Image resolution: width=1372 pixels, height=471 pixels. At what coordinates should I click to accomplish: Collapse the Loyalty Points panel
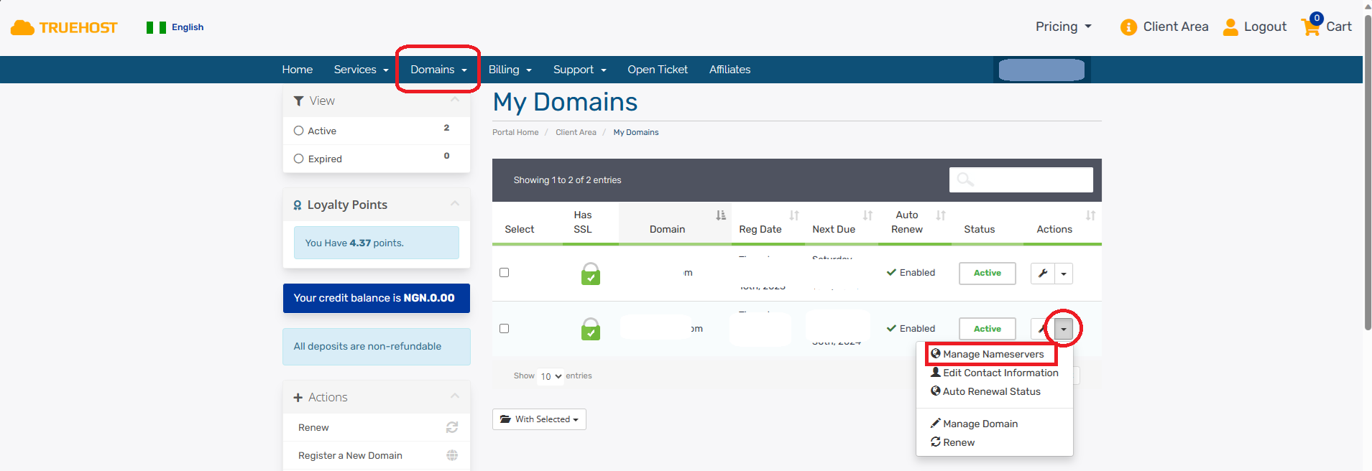pyautogui.click(x=454, y=205)
